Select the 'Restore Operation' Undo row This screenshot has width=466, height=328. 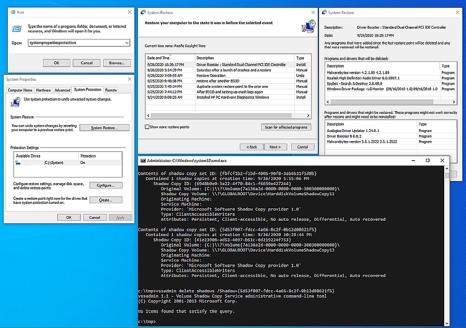228,76
